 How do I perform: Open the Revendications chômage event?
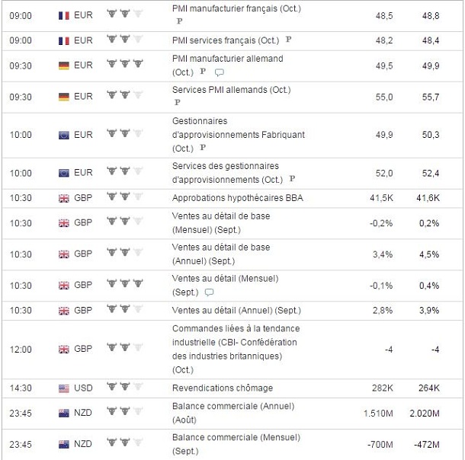pyautogui.click(x=217, y=388)
